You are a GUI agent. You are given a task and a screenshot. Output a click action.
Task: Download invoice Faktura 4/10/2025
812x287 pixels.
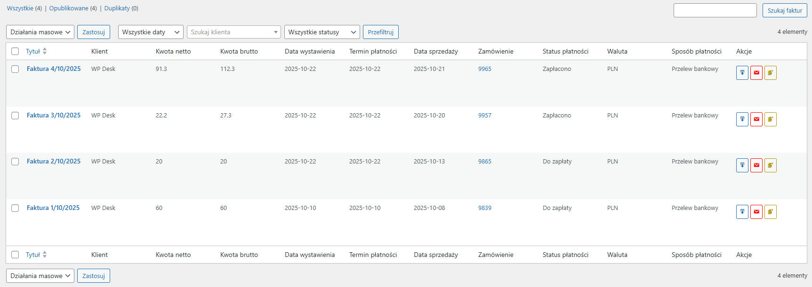(742, 73)
